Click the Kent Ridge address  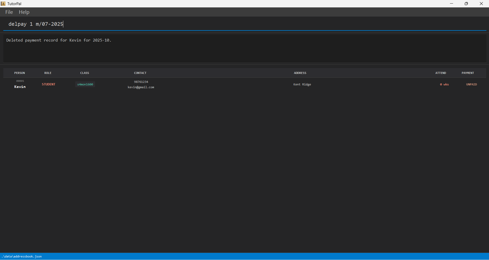tap(302, 84)
